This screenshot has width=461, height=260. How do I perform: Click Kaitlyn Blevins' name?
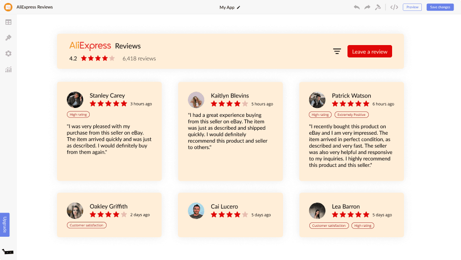230,96
